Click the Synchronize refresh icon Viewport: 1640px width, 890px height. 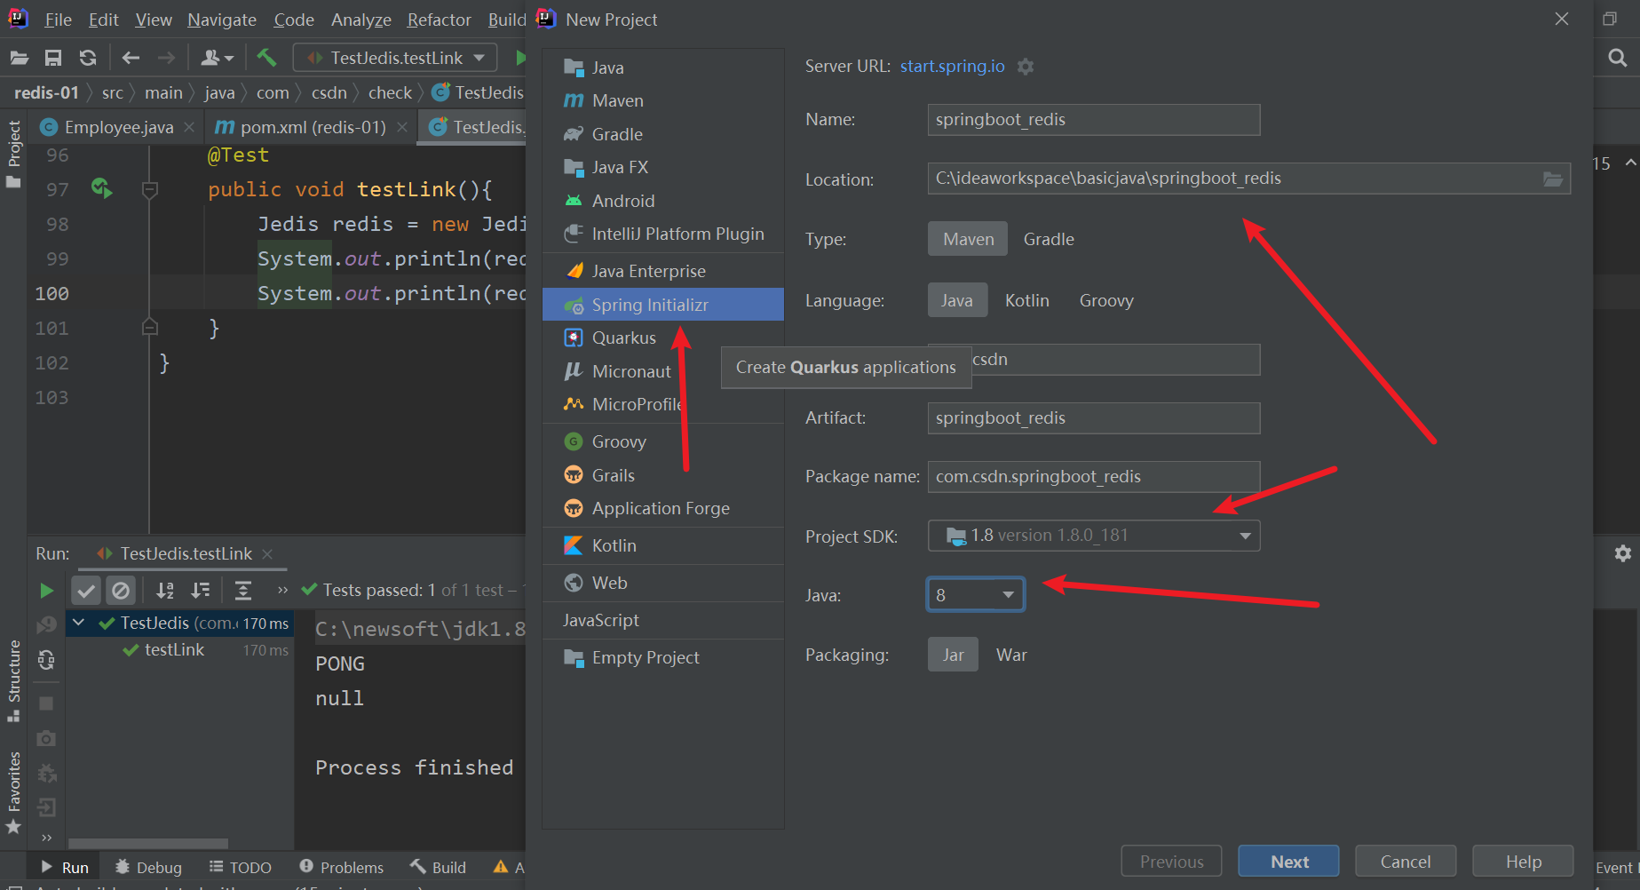pyautogui.click(x=87, y=58)
